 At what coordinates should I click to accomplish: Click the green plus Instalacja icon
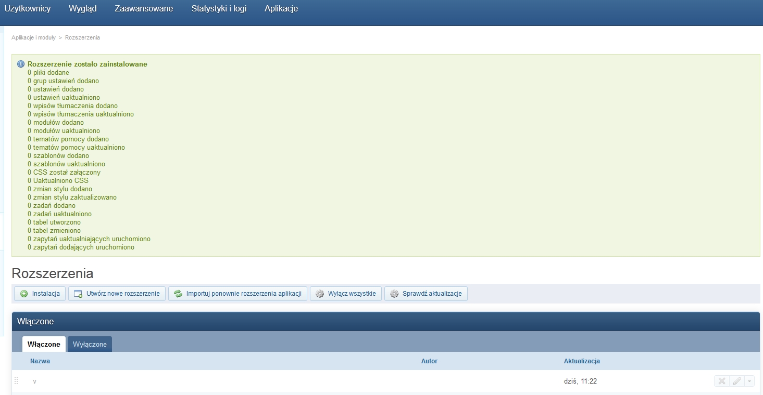pos(24,294)
